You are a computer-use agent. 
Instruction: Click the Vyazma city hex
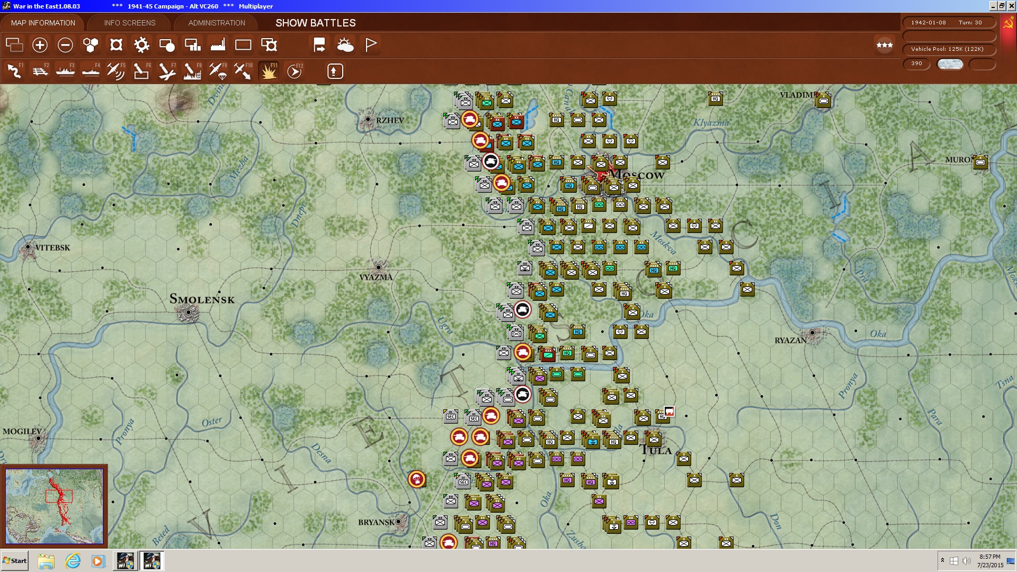(378, 267)
